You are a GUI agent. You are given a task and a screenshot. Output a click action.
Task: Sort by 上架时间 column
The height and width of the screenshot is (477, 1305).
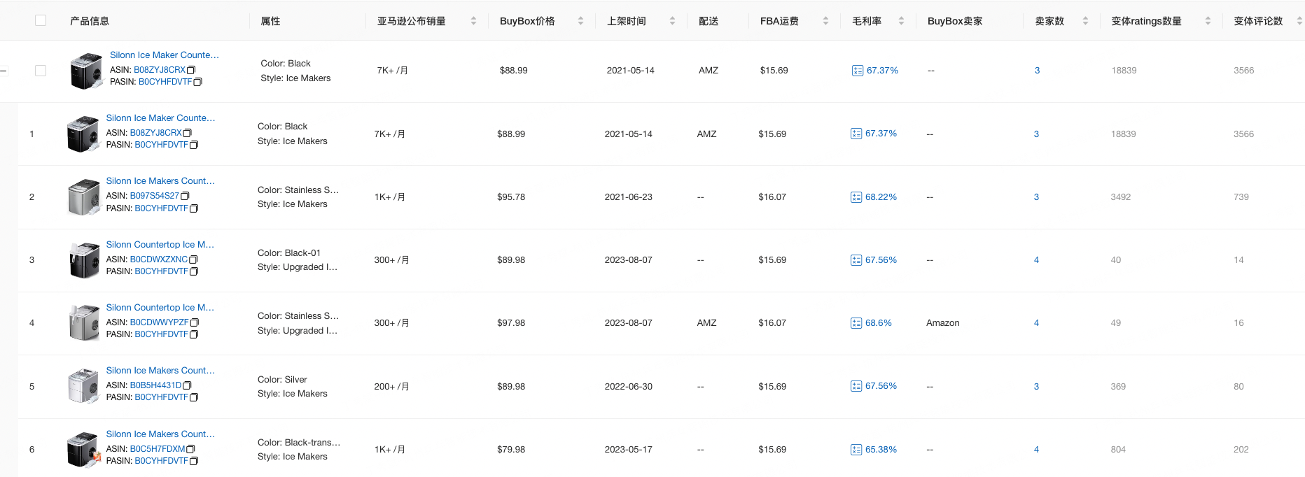[672, 21]
